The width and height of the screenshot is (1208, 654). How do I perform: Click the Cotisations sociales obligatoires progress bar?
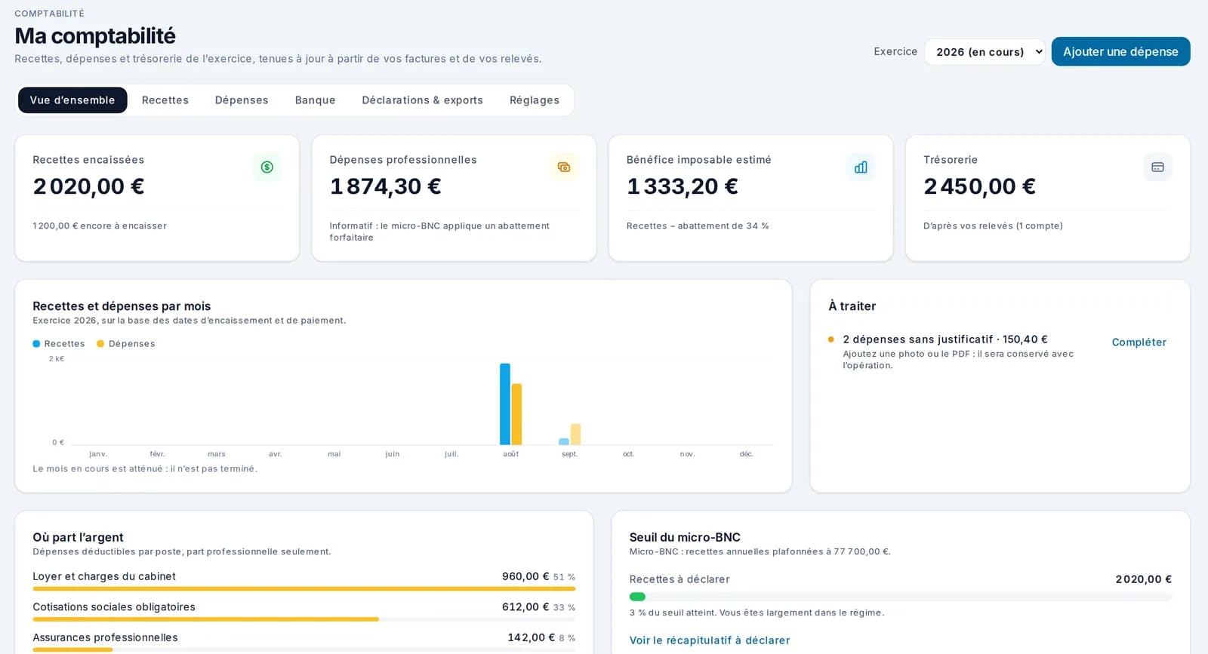(x=304, y=619)
